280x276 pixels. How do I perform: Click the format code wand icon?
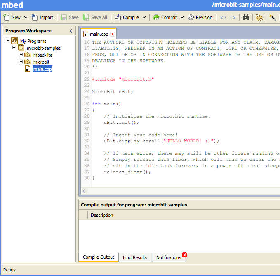273,17
